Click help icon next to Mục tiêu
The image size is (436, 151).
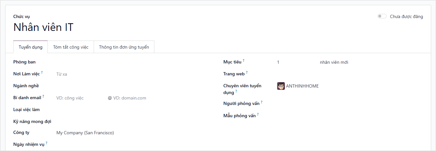tap(244, 61)
